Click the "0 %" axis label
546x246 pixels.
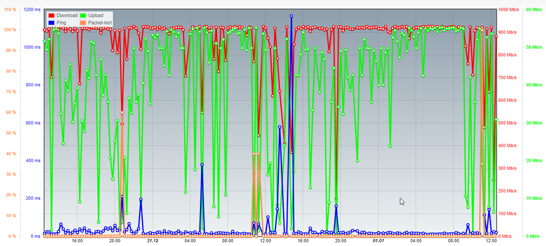12,236
